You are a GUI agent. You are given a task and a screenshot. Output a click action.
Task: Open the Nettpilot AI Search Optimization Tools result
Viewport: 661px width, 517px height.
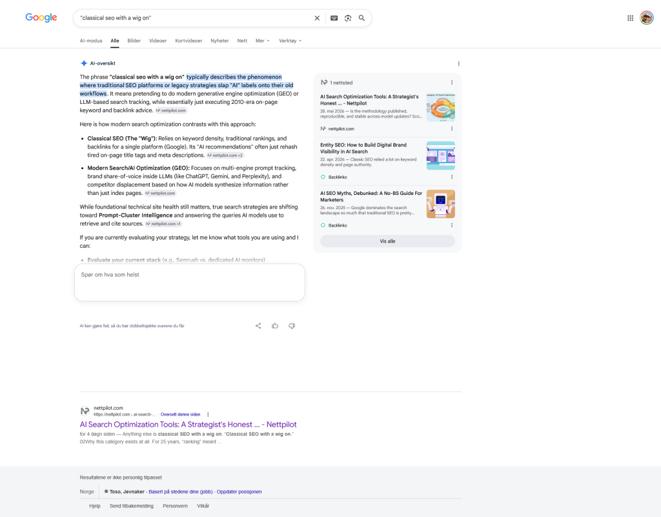click(x=188, y=424)
